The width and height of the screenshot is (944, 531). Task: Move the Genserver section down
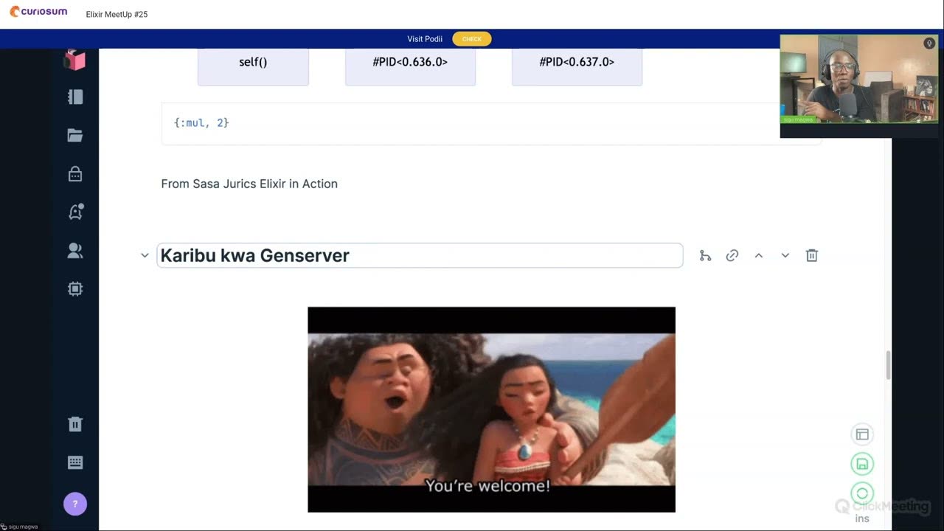coord(785,255)
